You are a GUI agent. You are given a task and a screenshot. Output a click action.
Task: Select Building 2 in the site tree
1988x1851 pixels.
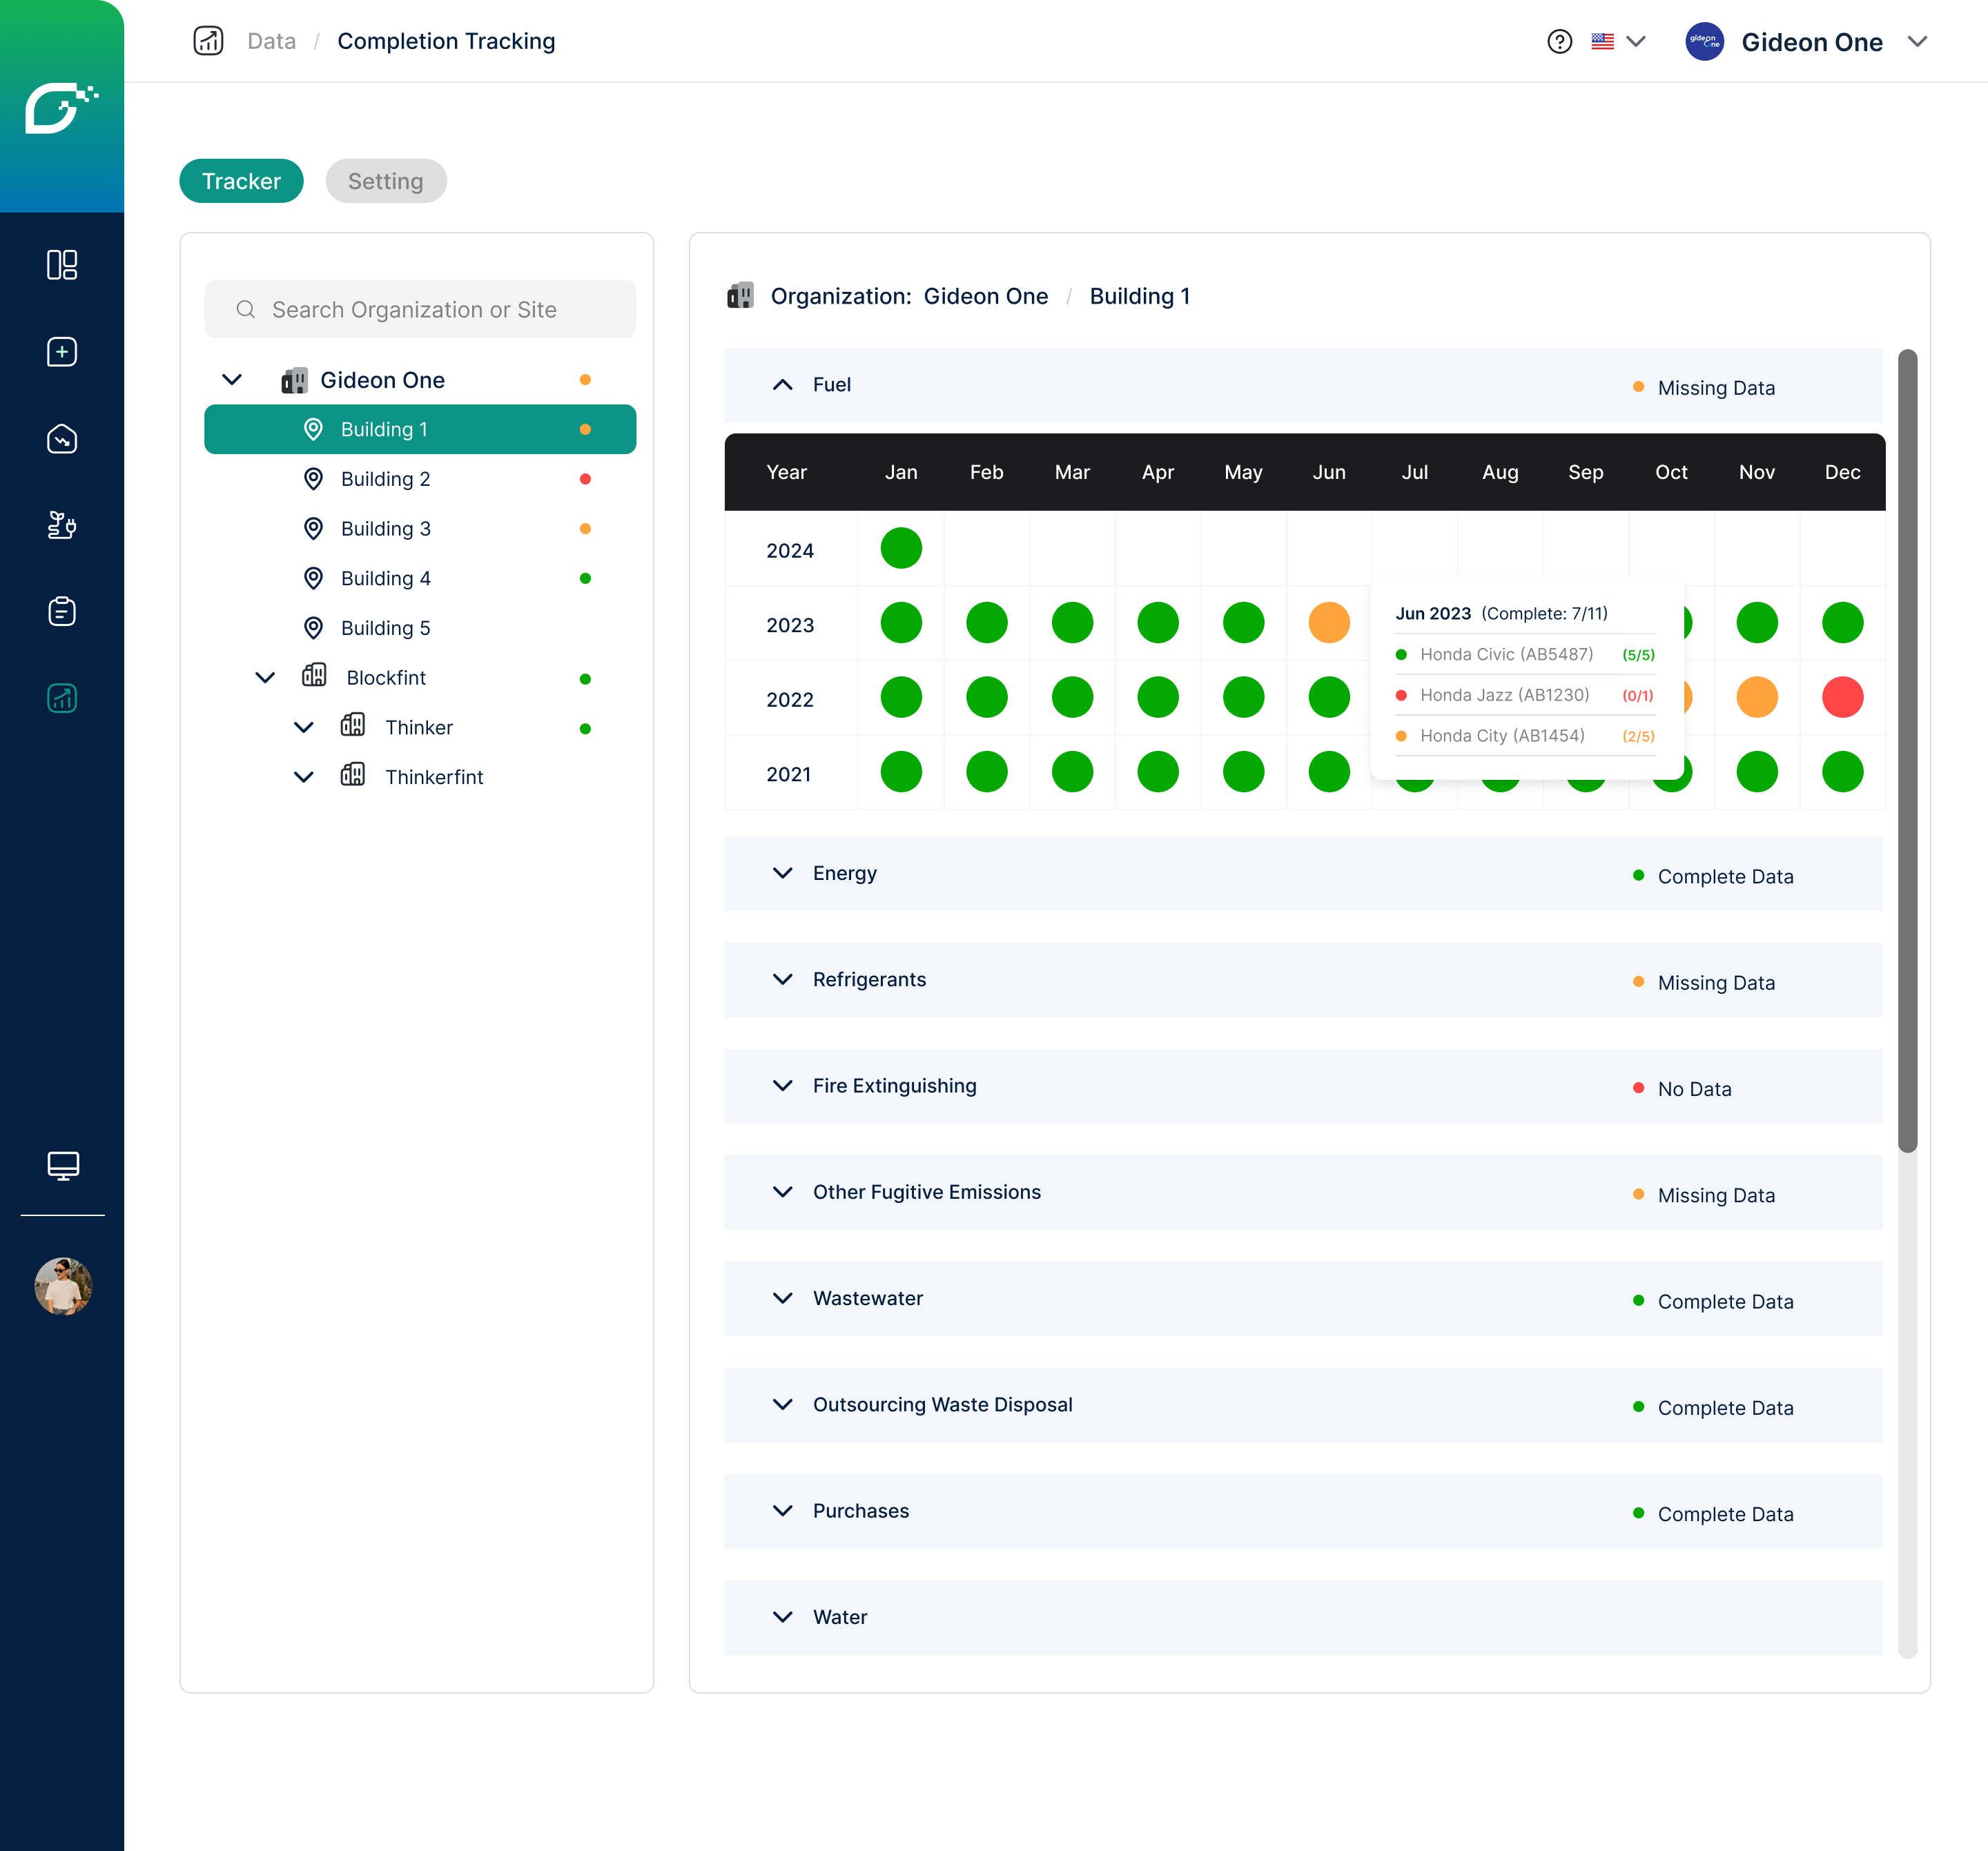click(x=385, y=479)
